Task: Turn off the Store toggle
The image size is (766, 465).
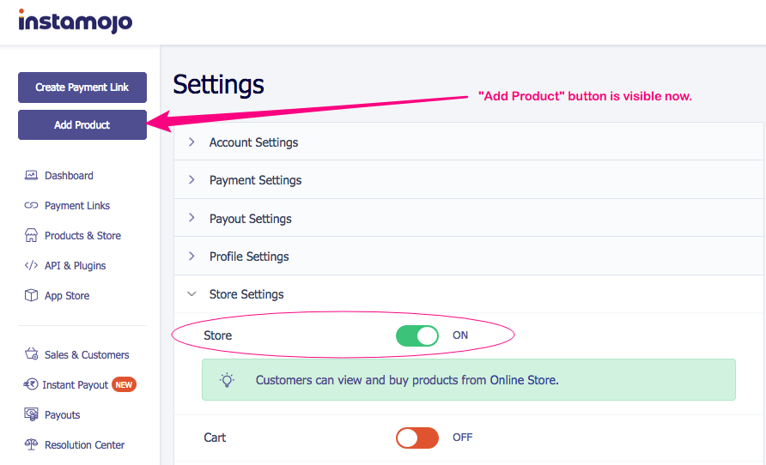Action: click(417, 335)
